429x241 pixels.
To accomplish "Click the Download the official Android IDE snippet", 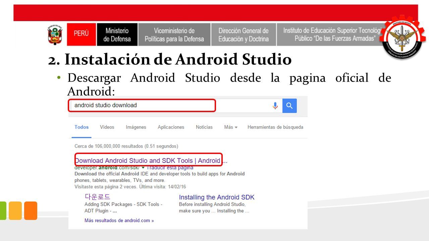I will [160, 177].
